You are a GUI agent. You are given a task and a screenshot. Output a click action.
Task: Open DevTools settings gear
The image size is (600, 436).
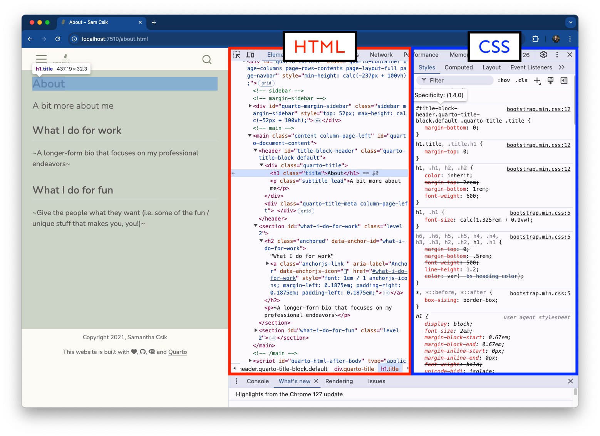click(x=543, y=55)
